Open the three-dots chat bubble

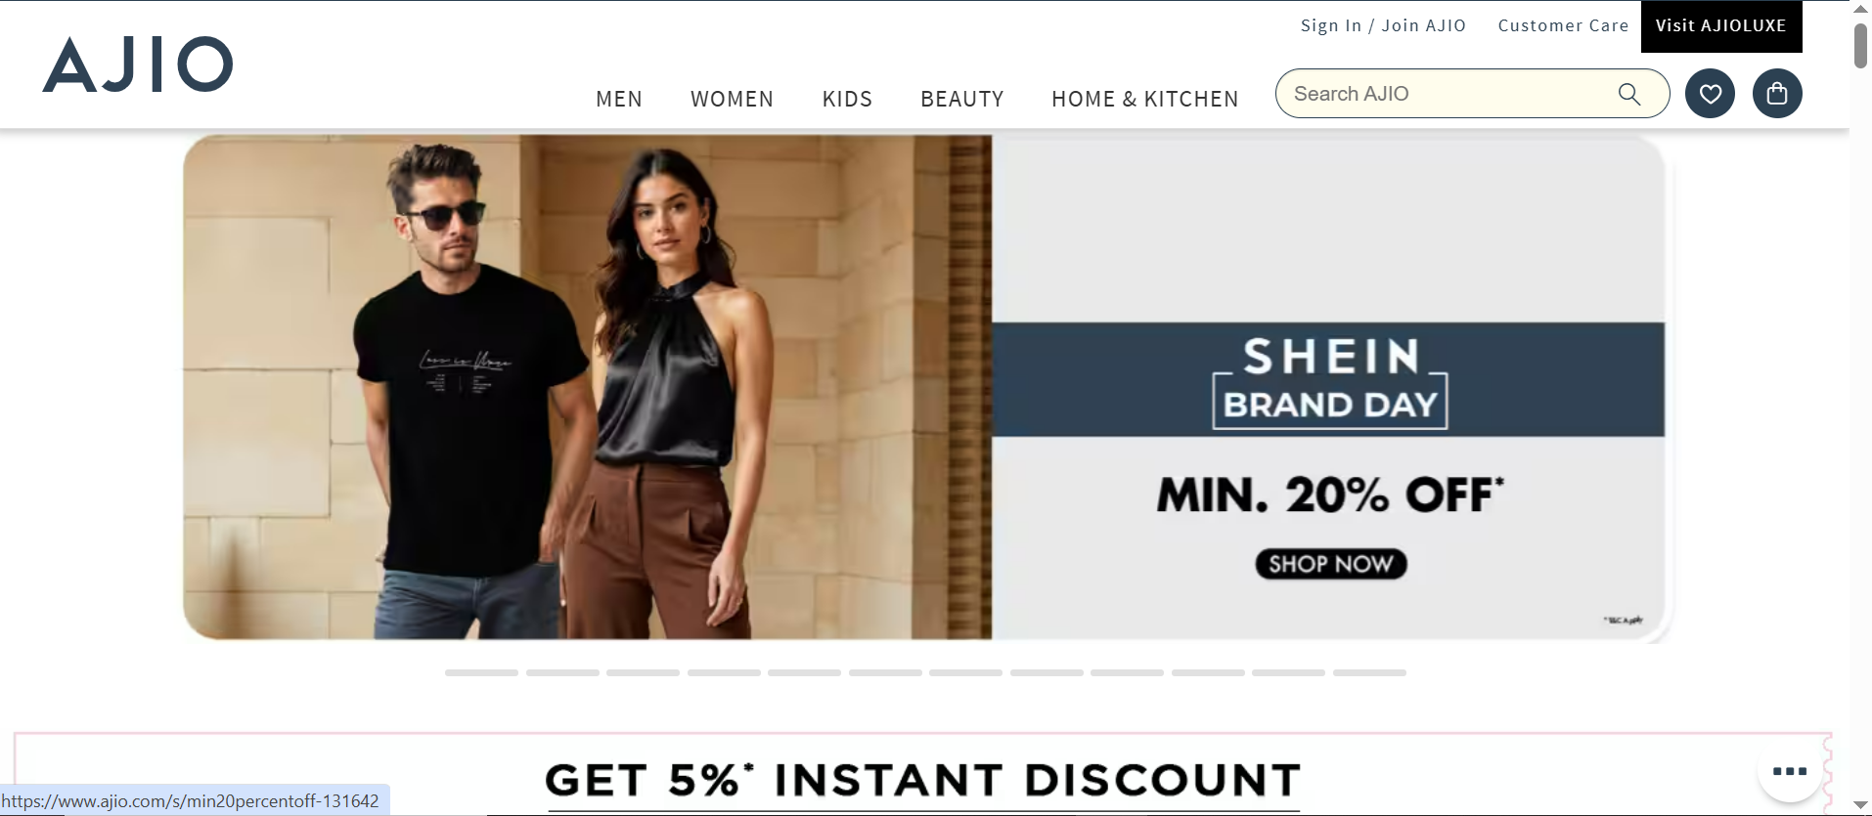tap(1790, 771)
